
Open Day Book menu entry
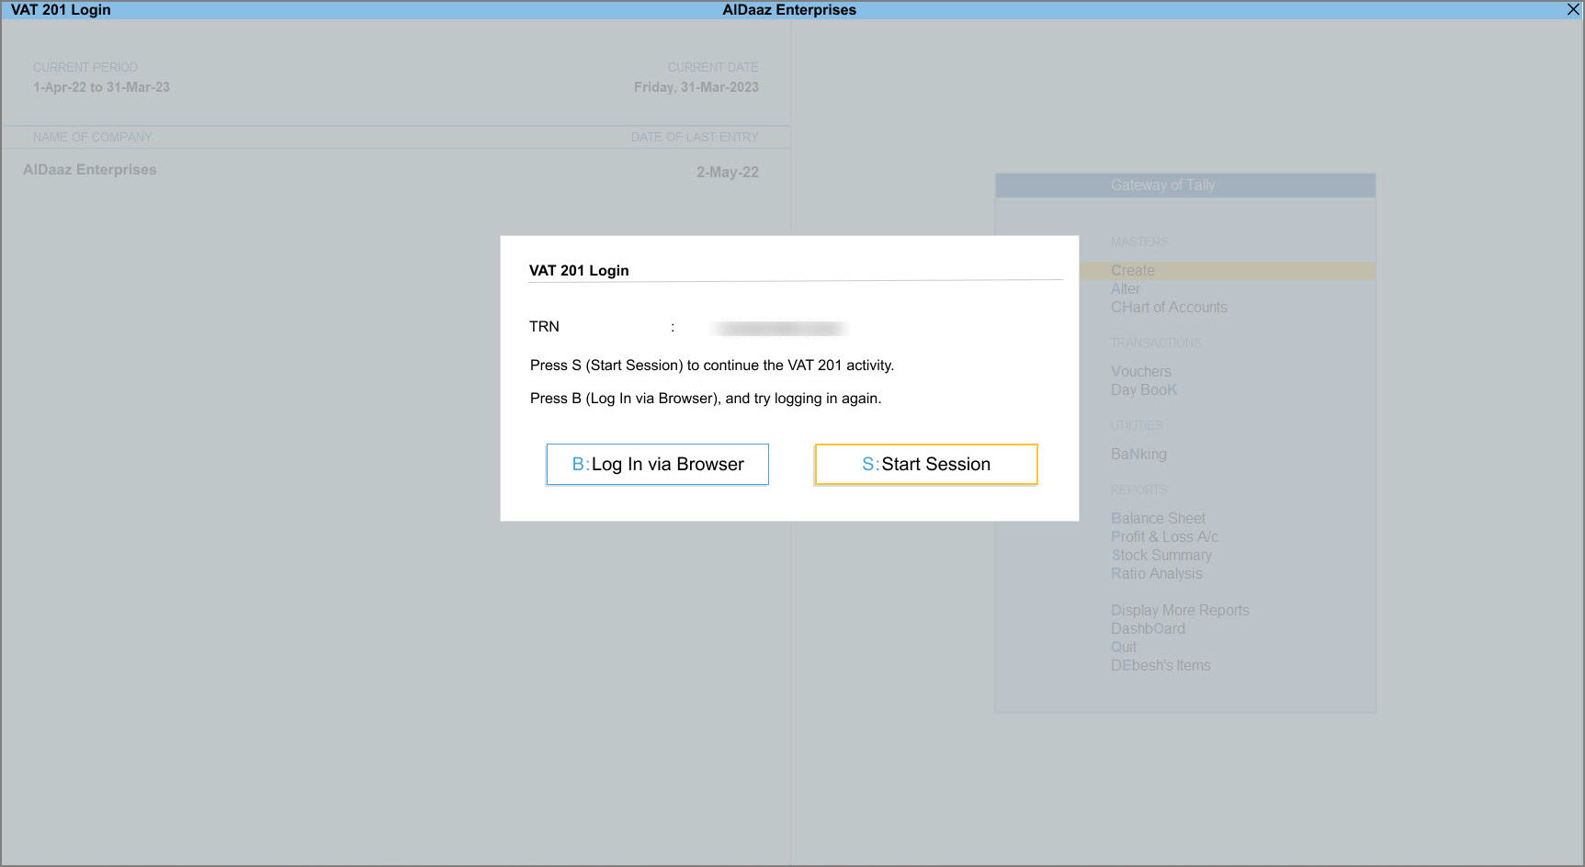(x=1144, y=389)
